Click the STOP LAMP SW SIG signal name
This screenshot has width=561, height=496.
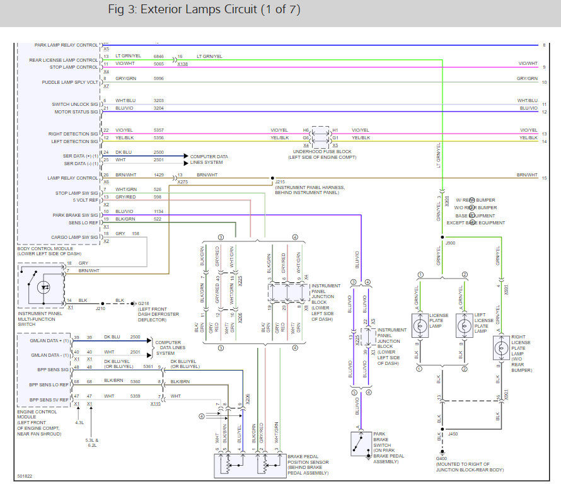tap(76, 193)
